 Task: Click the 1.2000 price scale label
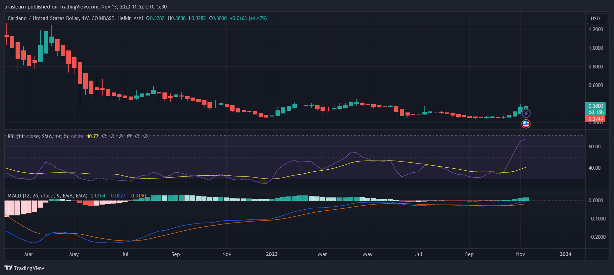(x=596, y=29)
